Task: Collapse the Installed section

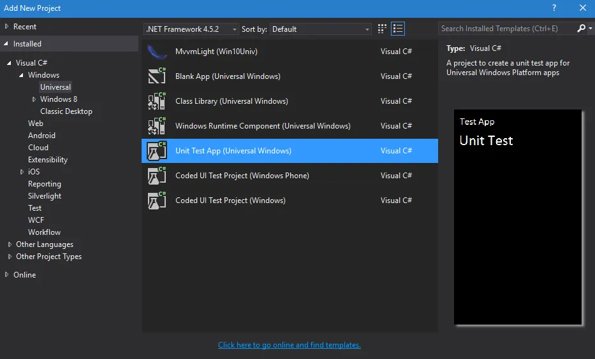Action: pyautogui.click(x=6, y=43)
